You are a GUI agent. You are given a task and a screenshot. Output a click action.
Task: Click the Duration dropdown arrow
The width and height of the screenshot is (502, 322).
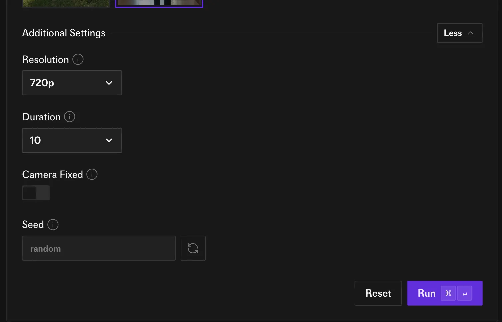pos(109,140)
